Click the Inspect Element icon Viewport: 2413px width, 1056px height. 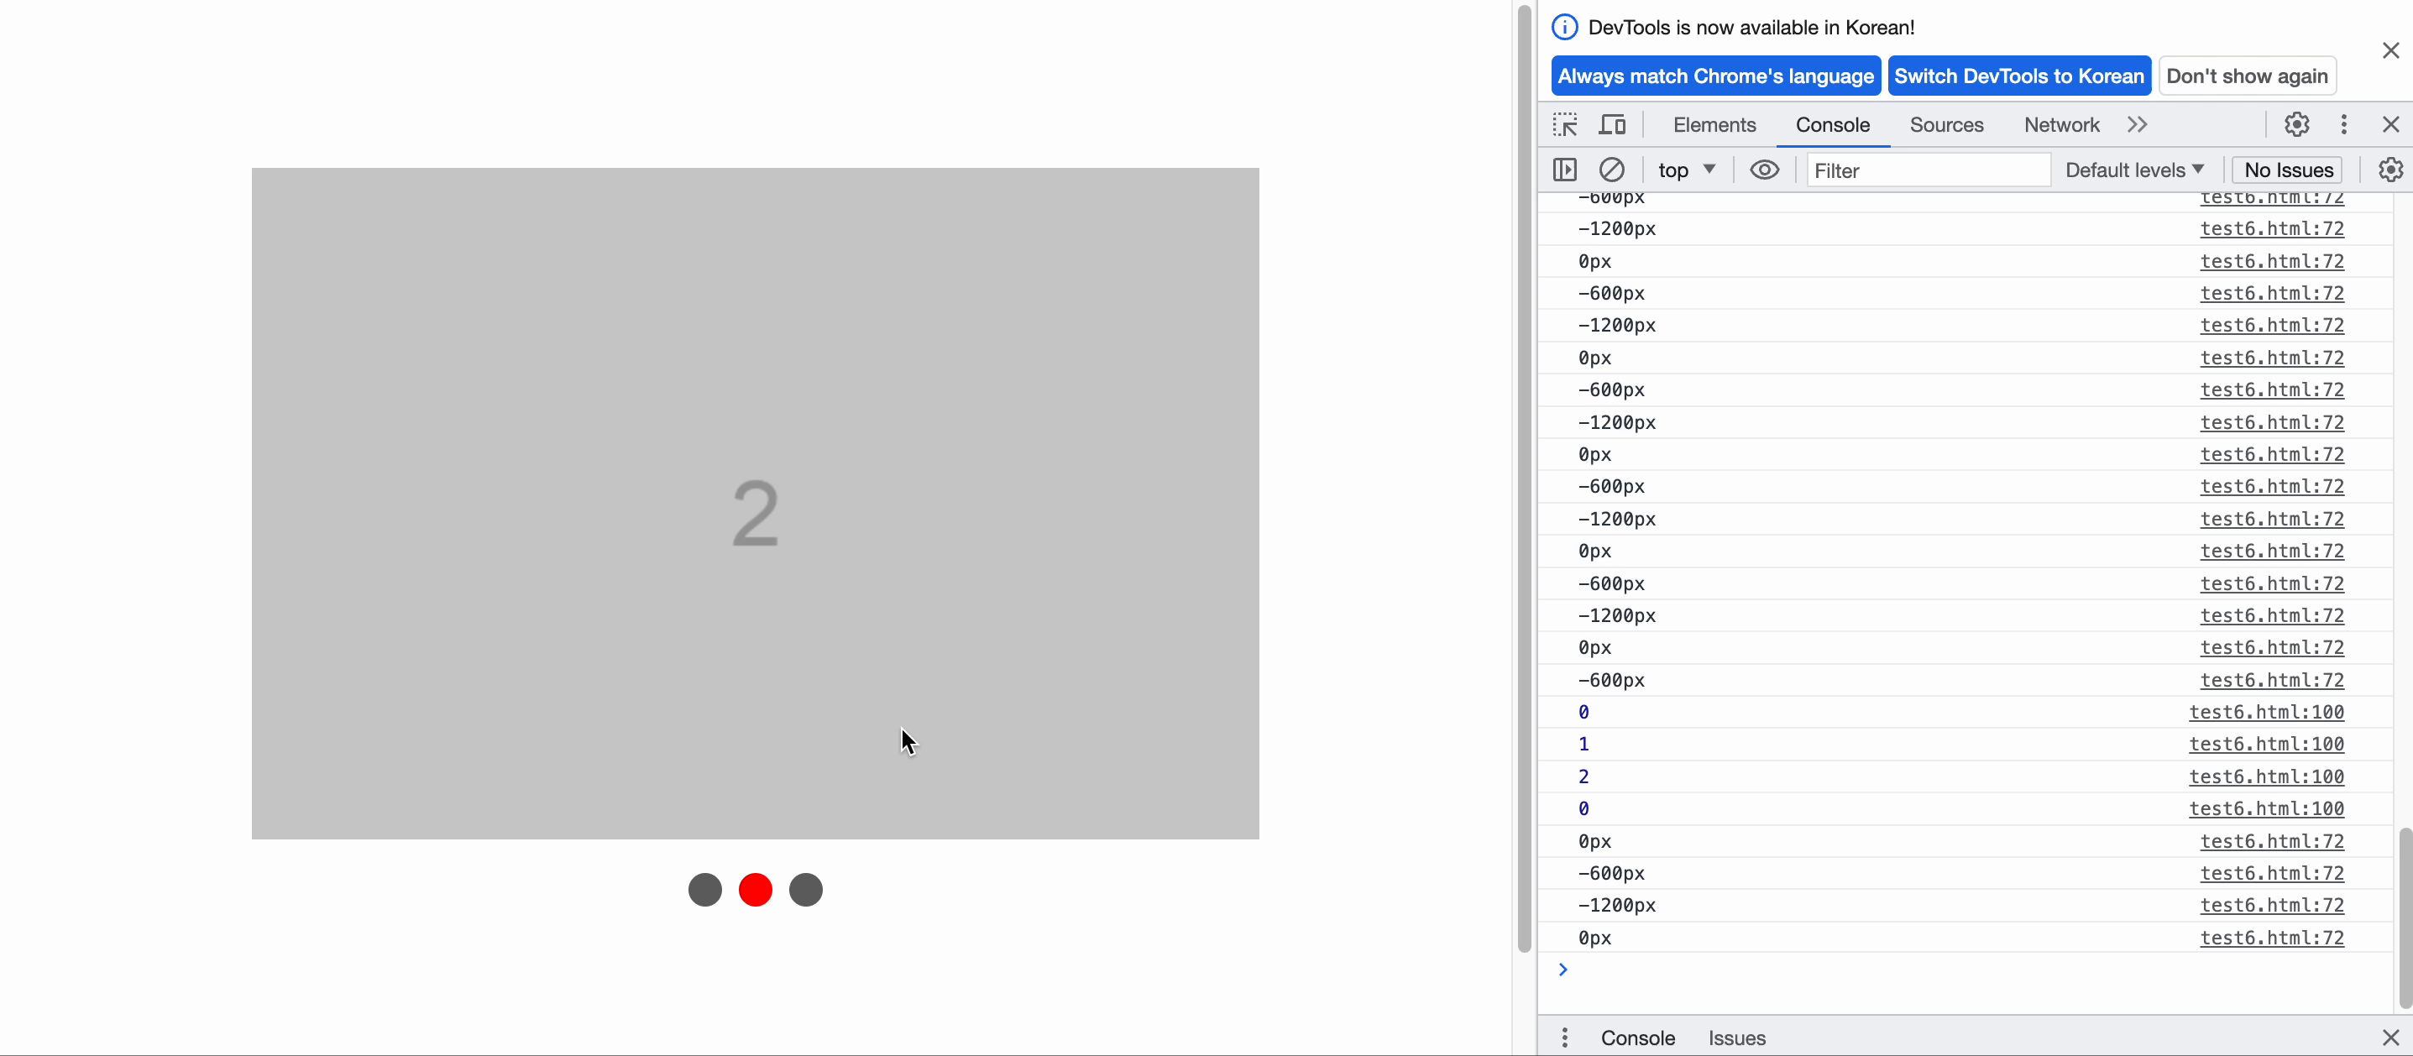(1563, 123)
